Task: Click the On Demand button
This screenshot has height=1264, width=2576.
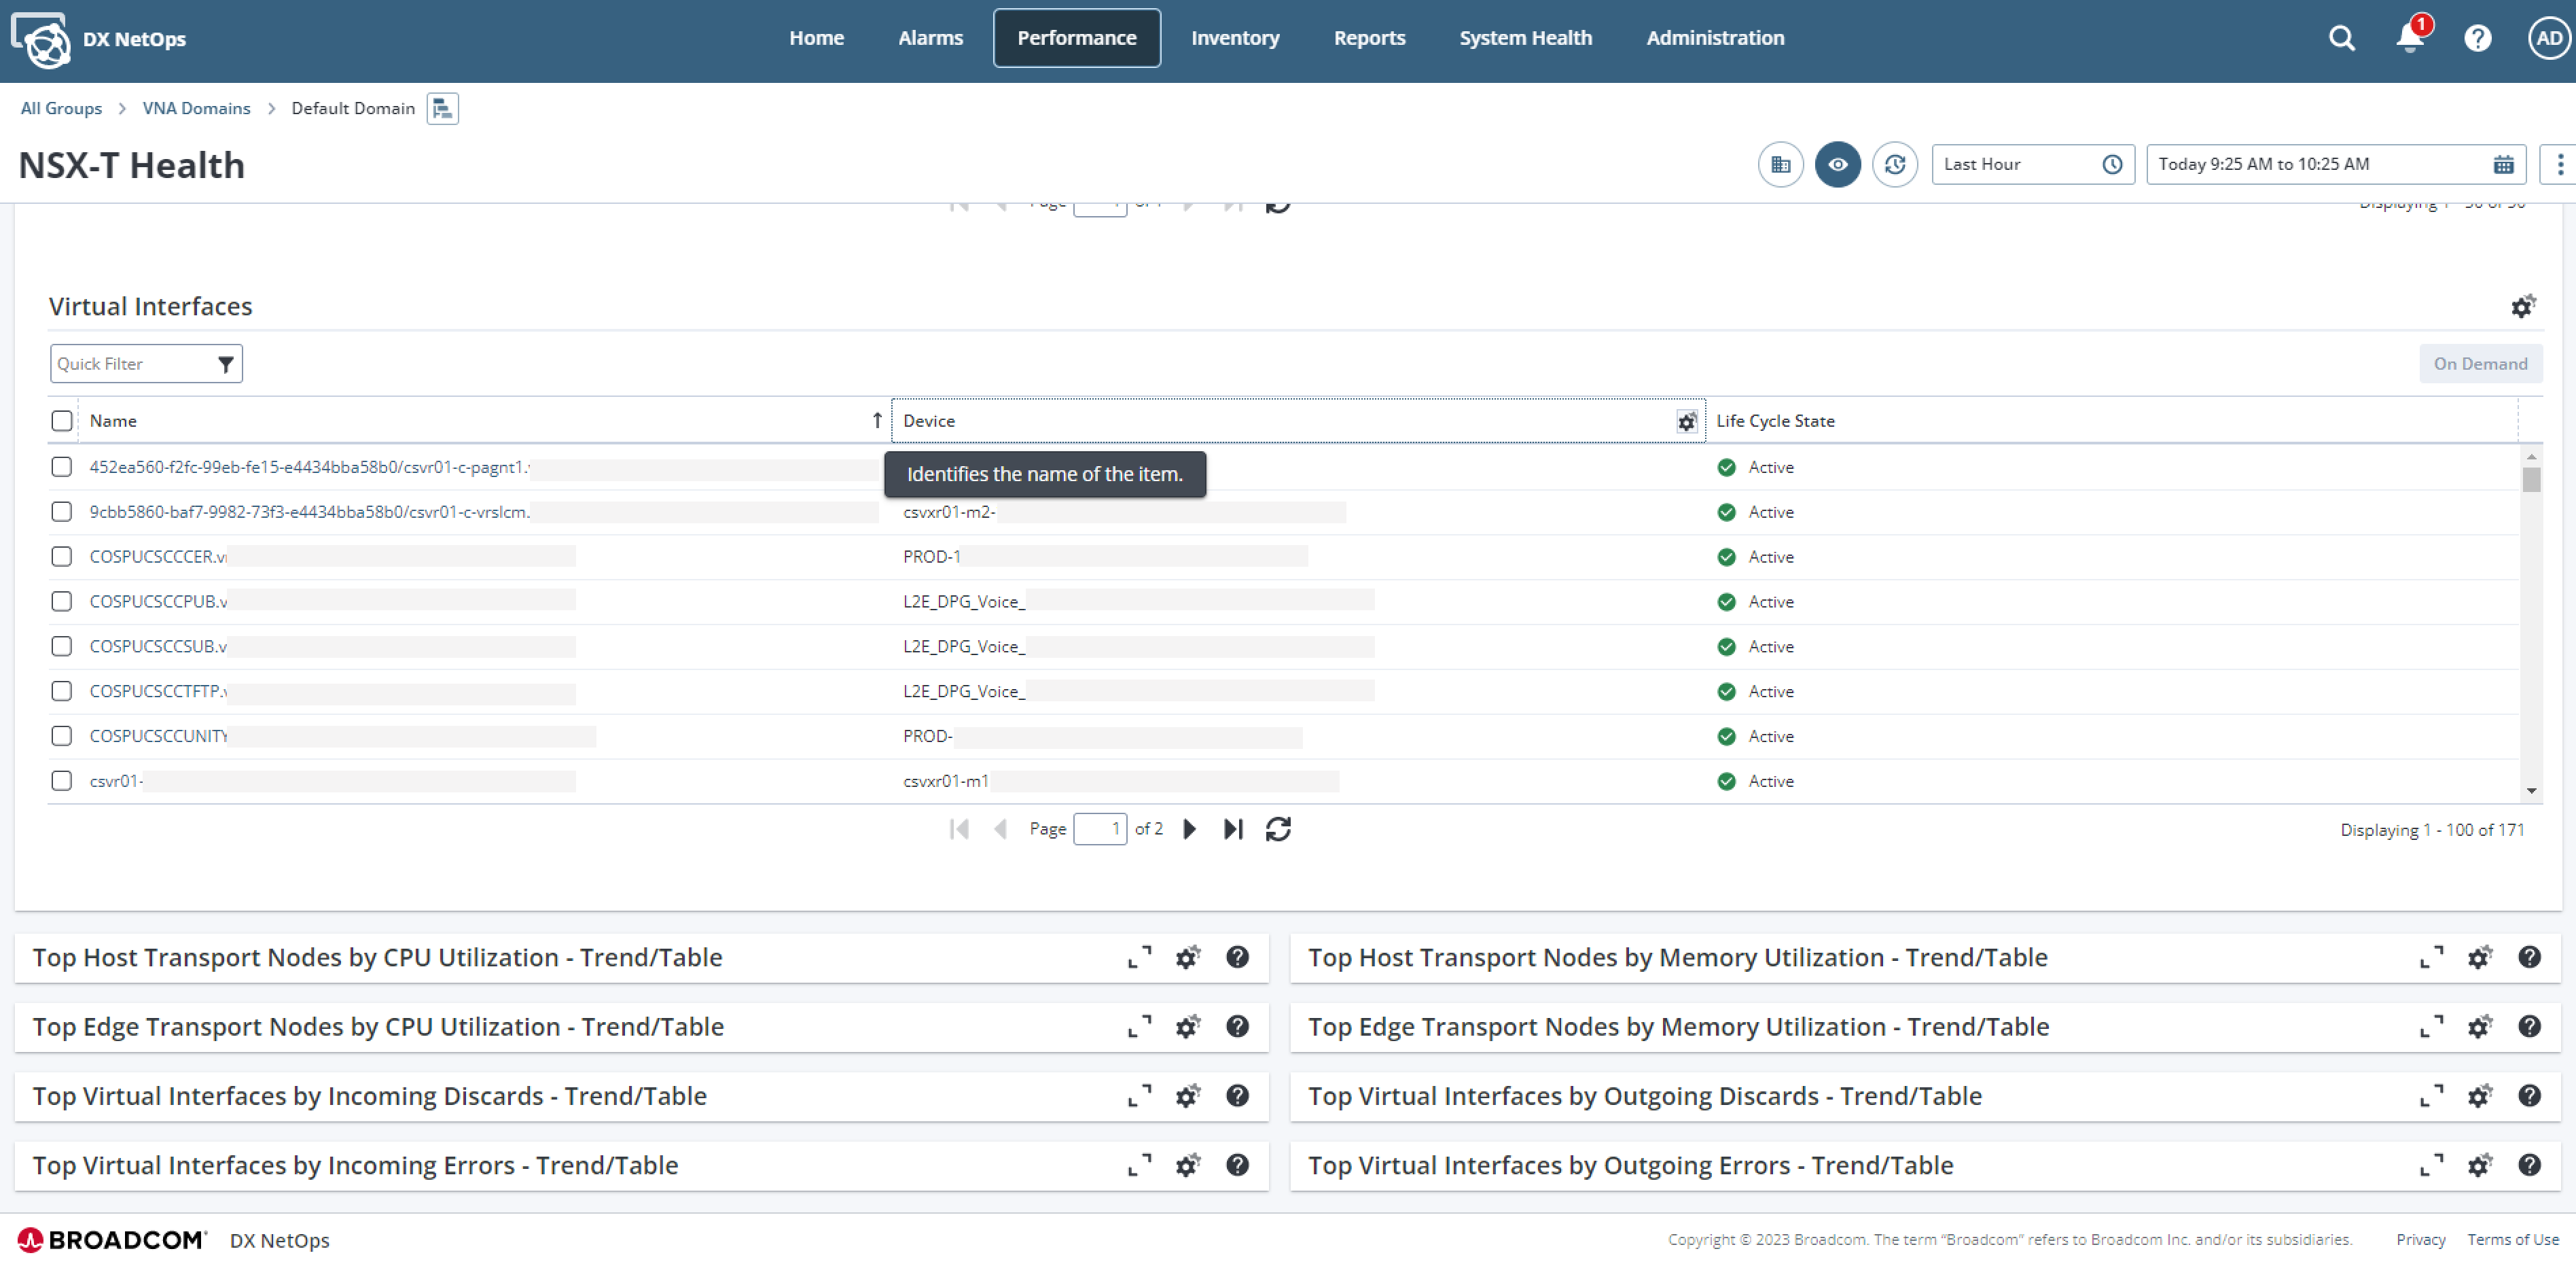Action: tap(2480, 363)
